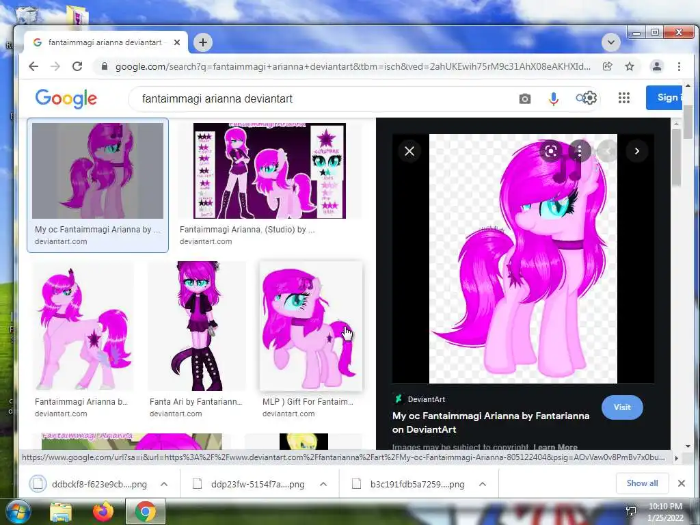Open a new tab with the plus button
The image size is (700, 525).
(x=203, y=42)
